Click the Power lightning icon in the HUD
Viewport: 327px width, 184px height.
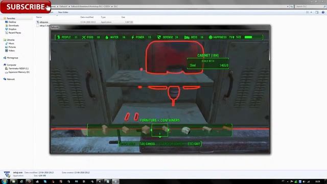tap(133, 37)
